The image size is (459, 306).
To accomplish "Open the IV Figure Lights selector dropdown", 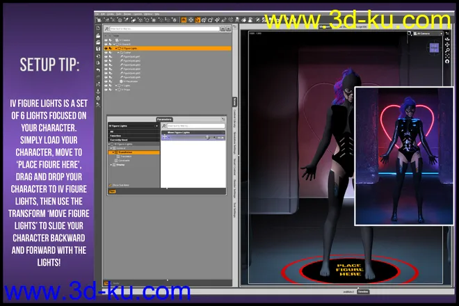I will 132,125.
